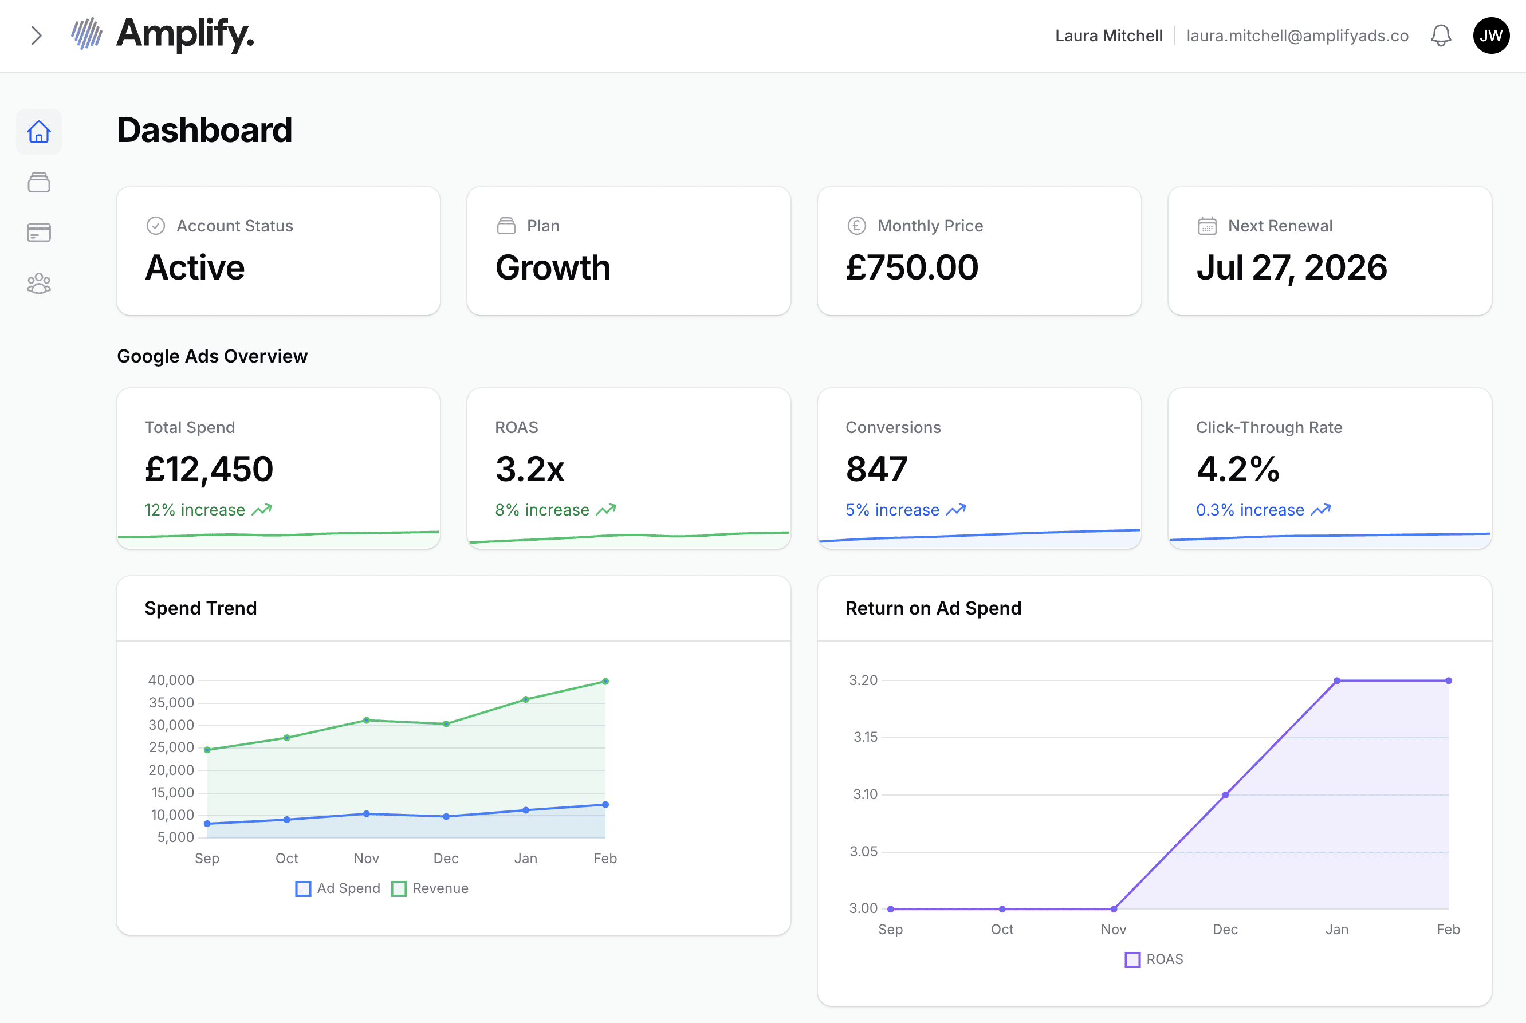Screen dimensions: 1526x1023
Task: Click the Feb revenue data point
Action: click(x=605, y=681)
